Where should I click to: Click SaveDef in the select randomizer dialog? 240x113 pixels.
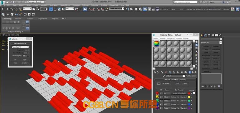pos(24,63)
